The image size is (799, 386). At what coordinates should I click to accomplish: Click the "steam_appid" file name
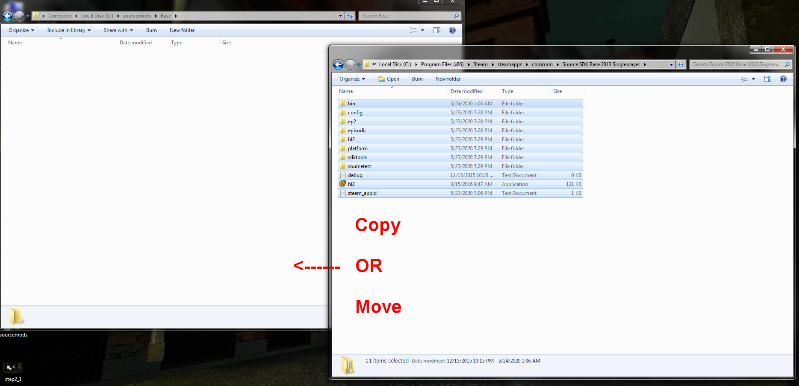(362, 193)
